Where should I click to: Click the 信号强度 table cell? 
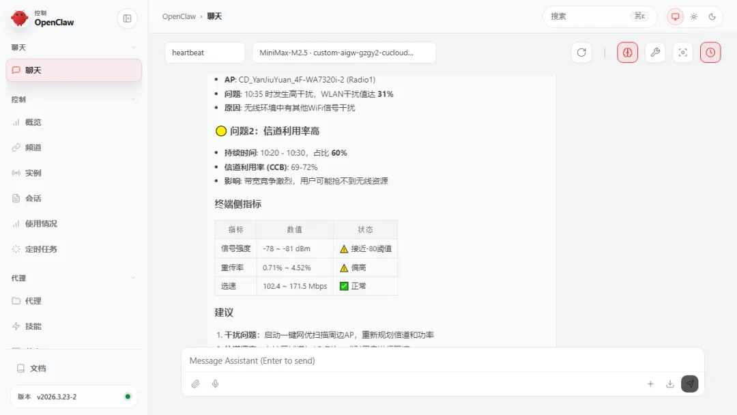(x=236, y=248)
